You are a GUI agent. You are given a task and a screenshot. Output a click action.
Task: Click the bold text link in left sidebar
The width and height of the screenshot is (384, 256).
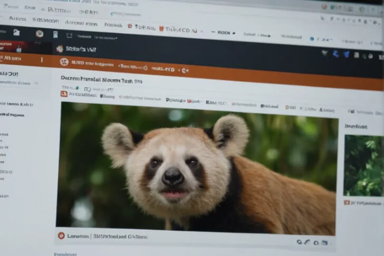[12, 114]
